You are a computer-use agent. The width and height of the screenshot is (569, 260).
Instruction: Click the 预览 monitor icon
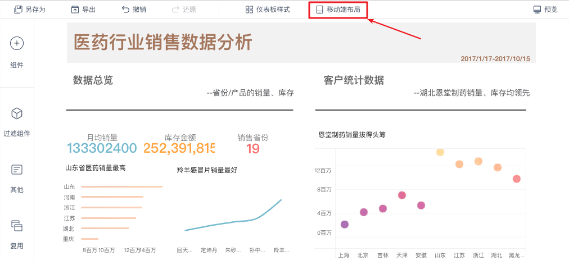(x=537, y=10)
